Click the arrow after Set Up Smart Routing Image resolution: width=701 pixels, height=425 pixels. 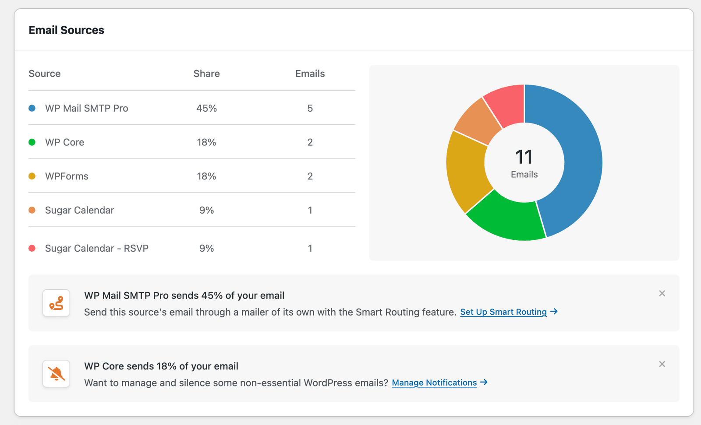tap(554, 312)
